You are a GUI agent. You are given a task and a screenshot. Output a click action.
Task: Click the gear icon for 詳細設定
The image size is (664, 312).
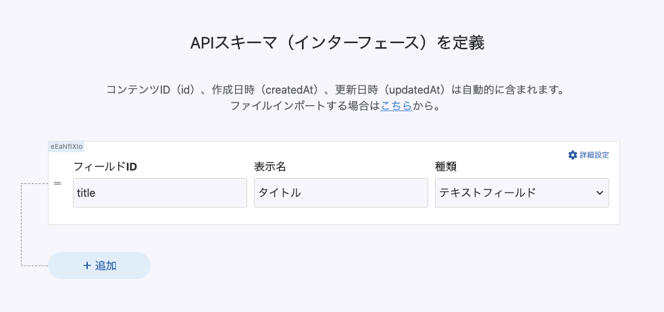[573, 155]
